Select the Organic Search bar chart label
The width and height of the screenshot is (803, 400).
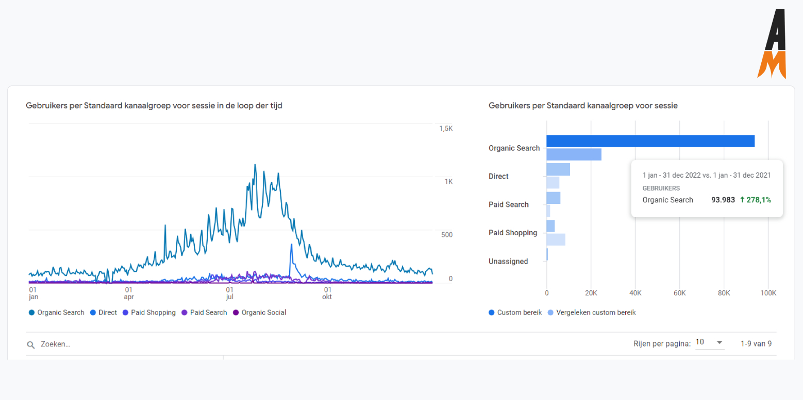coord(514,148)
